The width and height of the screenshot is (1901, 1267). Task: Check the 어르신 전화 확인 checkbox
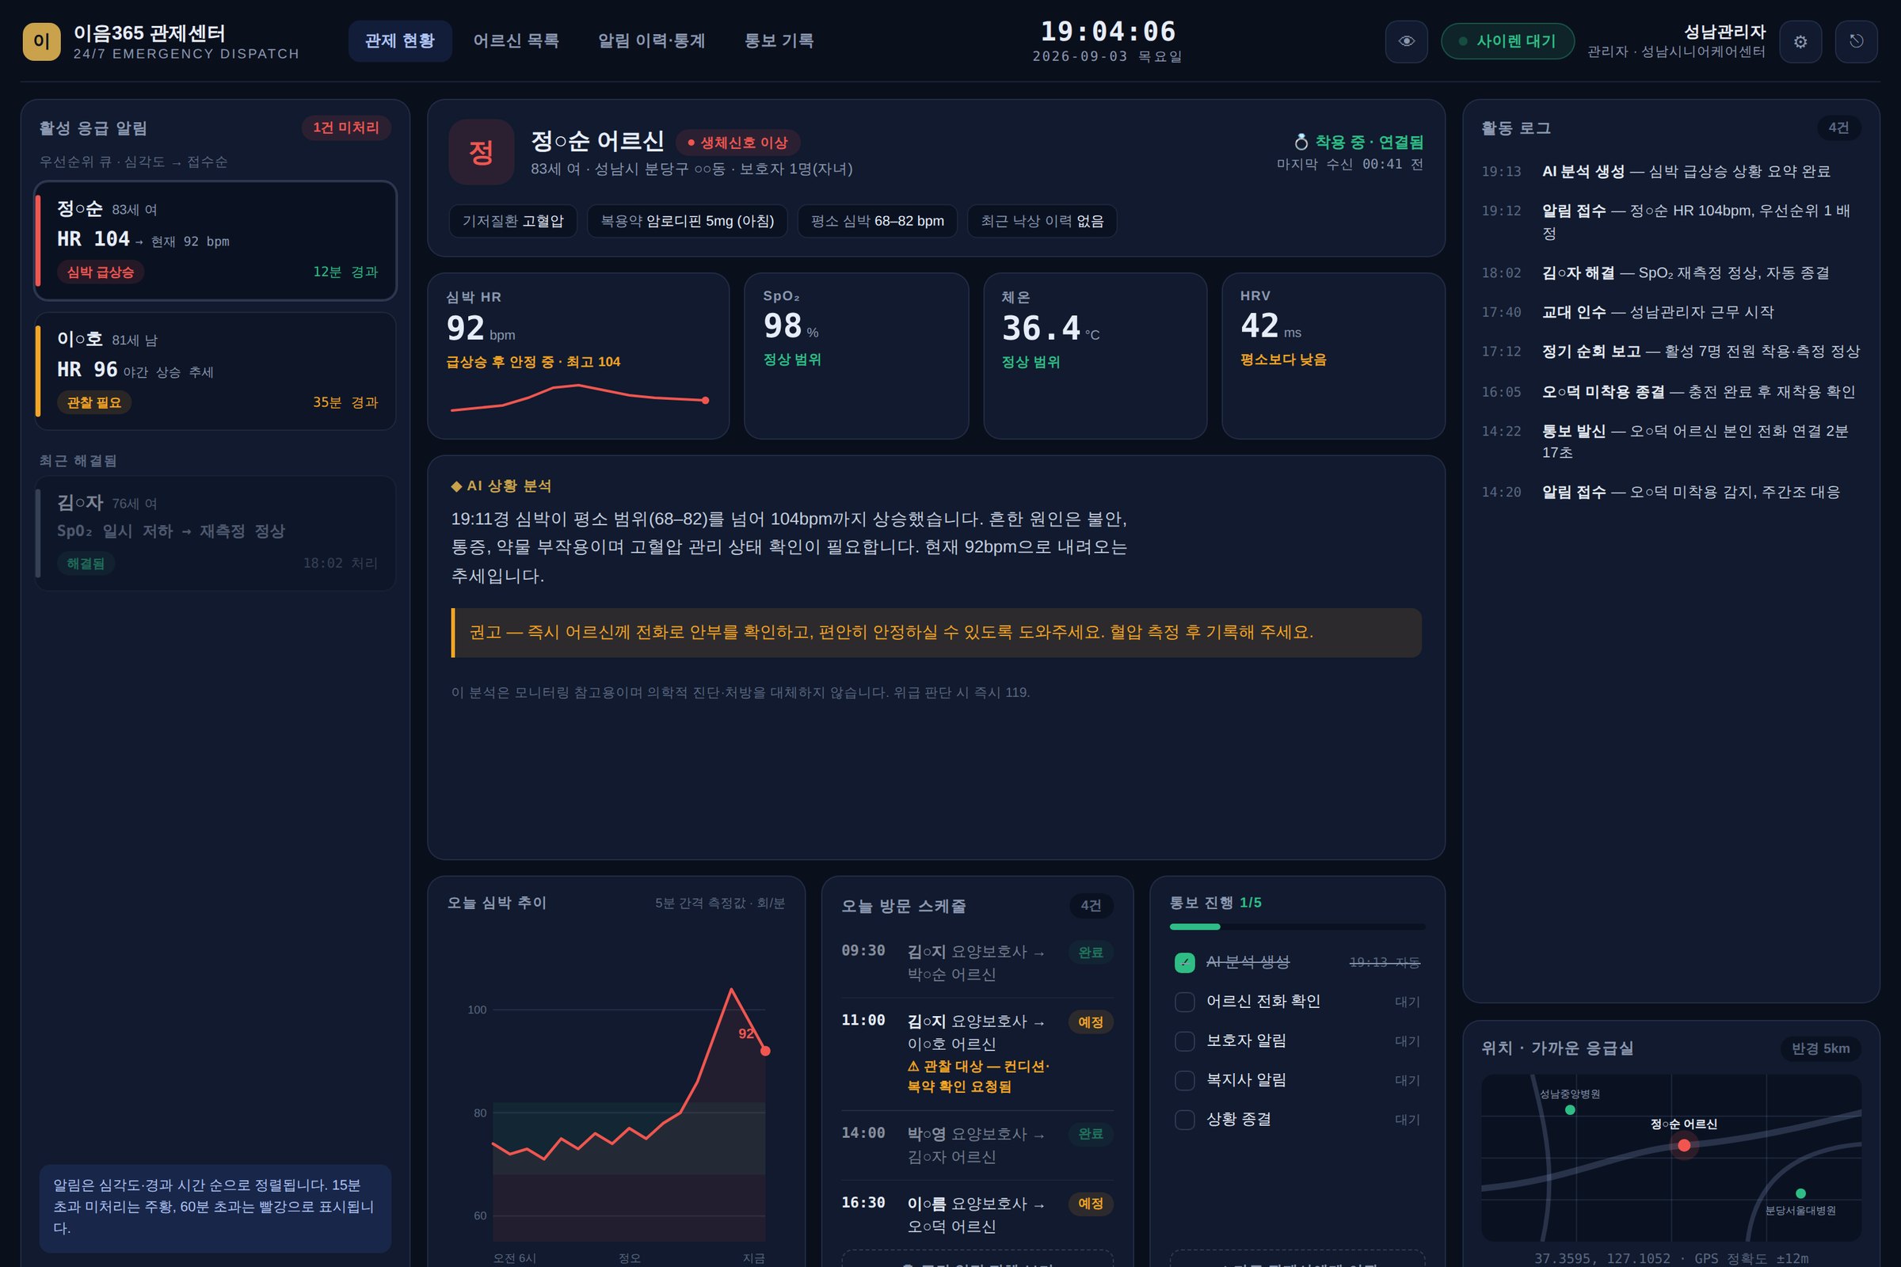pyautogui.click(x=1184, y=1002)
